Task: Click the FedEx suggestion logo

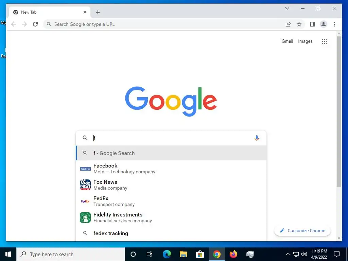Action: click(85, 201)
